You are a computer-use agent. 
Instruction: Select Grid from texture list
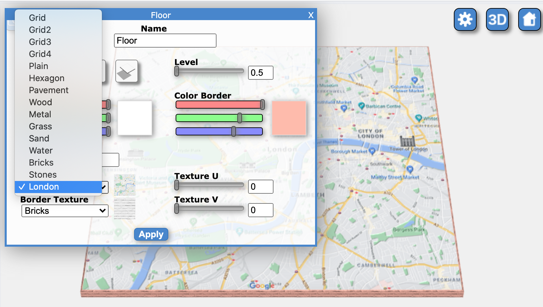pyautogui.click(x=58, y=18)
